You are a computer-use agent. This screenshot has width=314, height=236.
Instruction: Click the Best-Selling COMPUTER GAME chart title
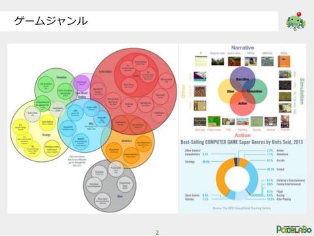241,142
